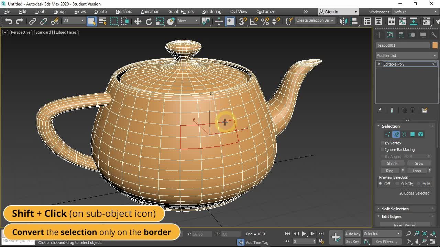Click the Grow selection button
The width and height of the screenshot is (440, 247).
419,163
